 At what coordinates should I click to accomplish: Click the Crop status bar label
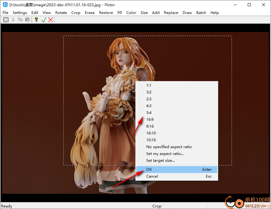point(157,206)
